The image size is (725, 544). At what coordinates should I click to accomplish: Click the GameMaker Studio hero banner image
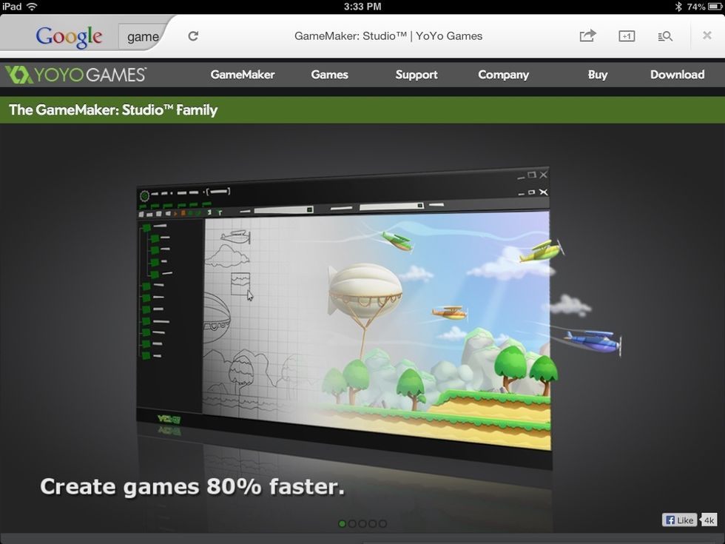coord(362,328)
